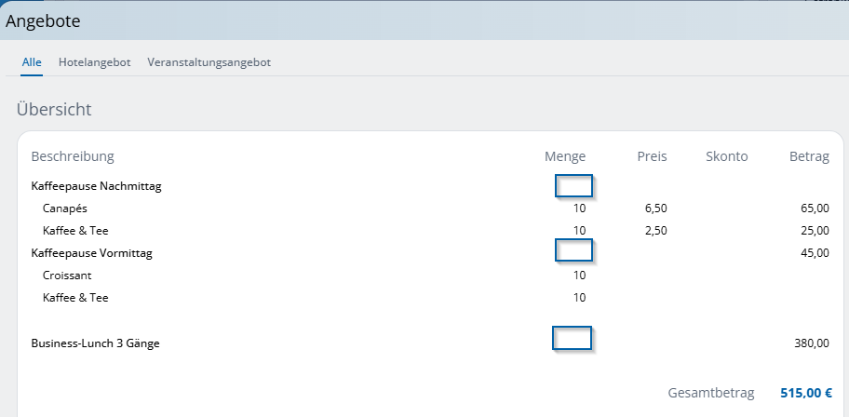The width and height of the screenshot is (849, 417).
Task: Click Kaffee & Tee under Kaffeepause Vormittag
Action: 75,298
